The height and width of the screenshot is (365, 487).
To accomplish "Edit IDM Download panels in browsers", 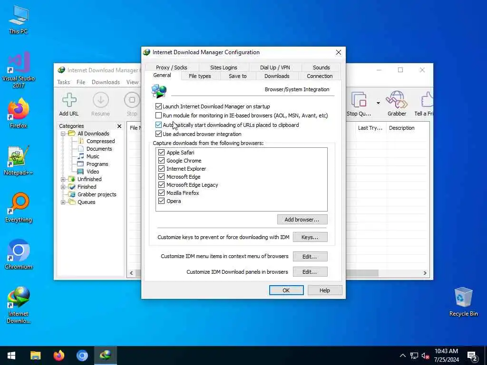I will coord(310,271).
